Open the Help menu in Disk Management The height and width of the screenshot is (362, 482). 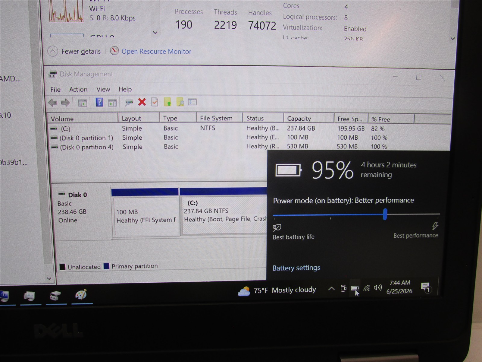tap(125, 89)
